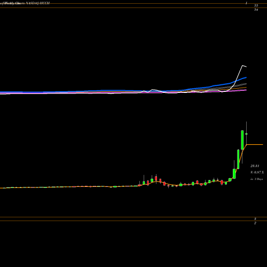The image size is (267, 267).
Task: Click the "28.81" price label
Action: [x=255, y=166]
